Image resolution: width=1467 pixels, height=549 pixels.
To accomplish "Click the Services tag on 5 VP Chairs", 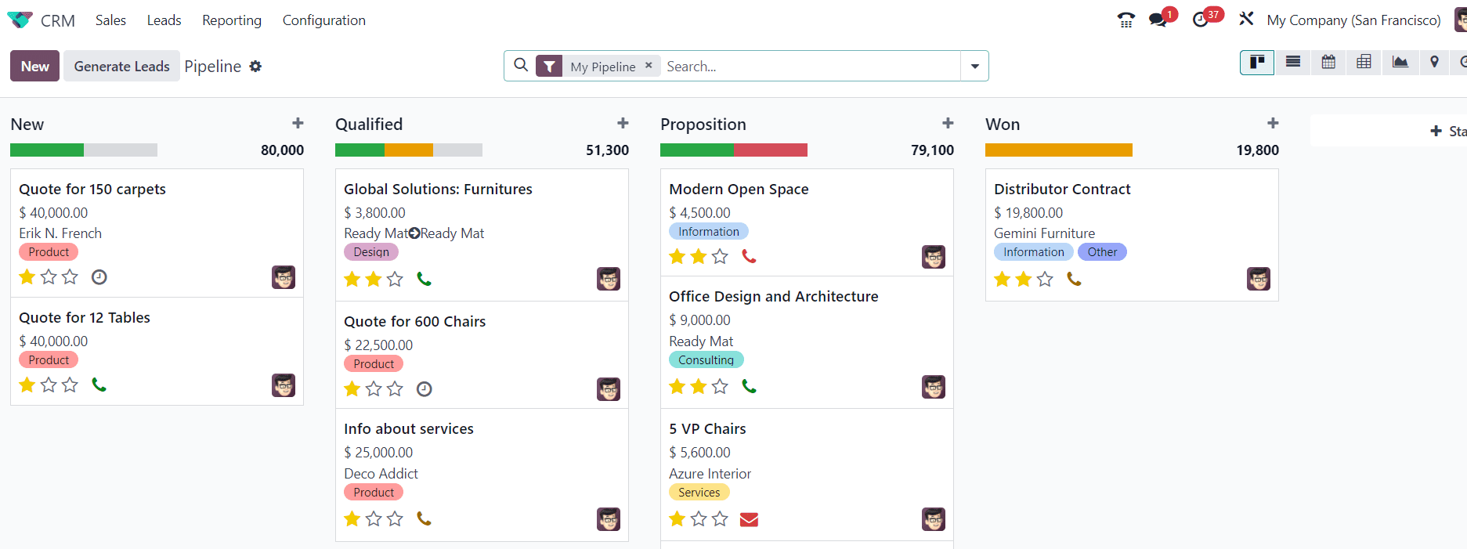I will (699, 492).
